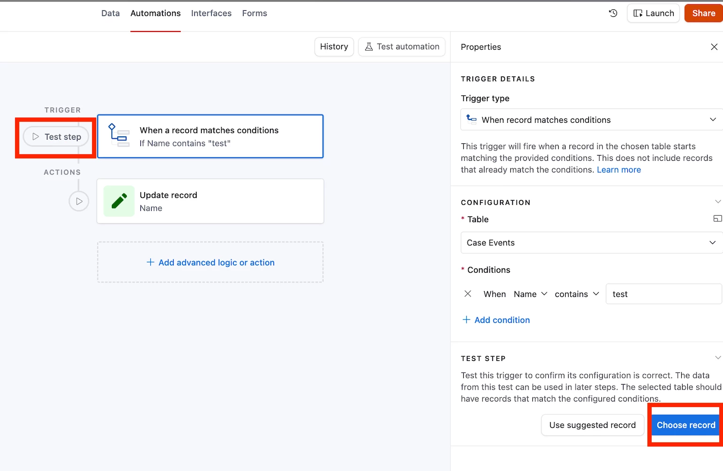Switch to the Interfaces tab
This screenshot has height=471, width=723.
[x=211, y=13]
